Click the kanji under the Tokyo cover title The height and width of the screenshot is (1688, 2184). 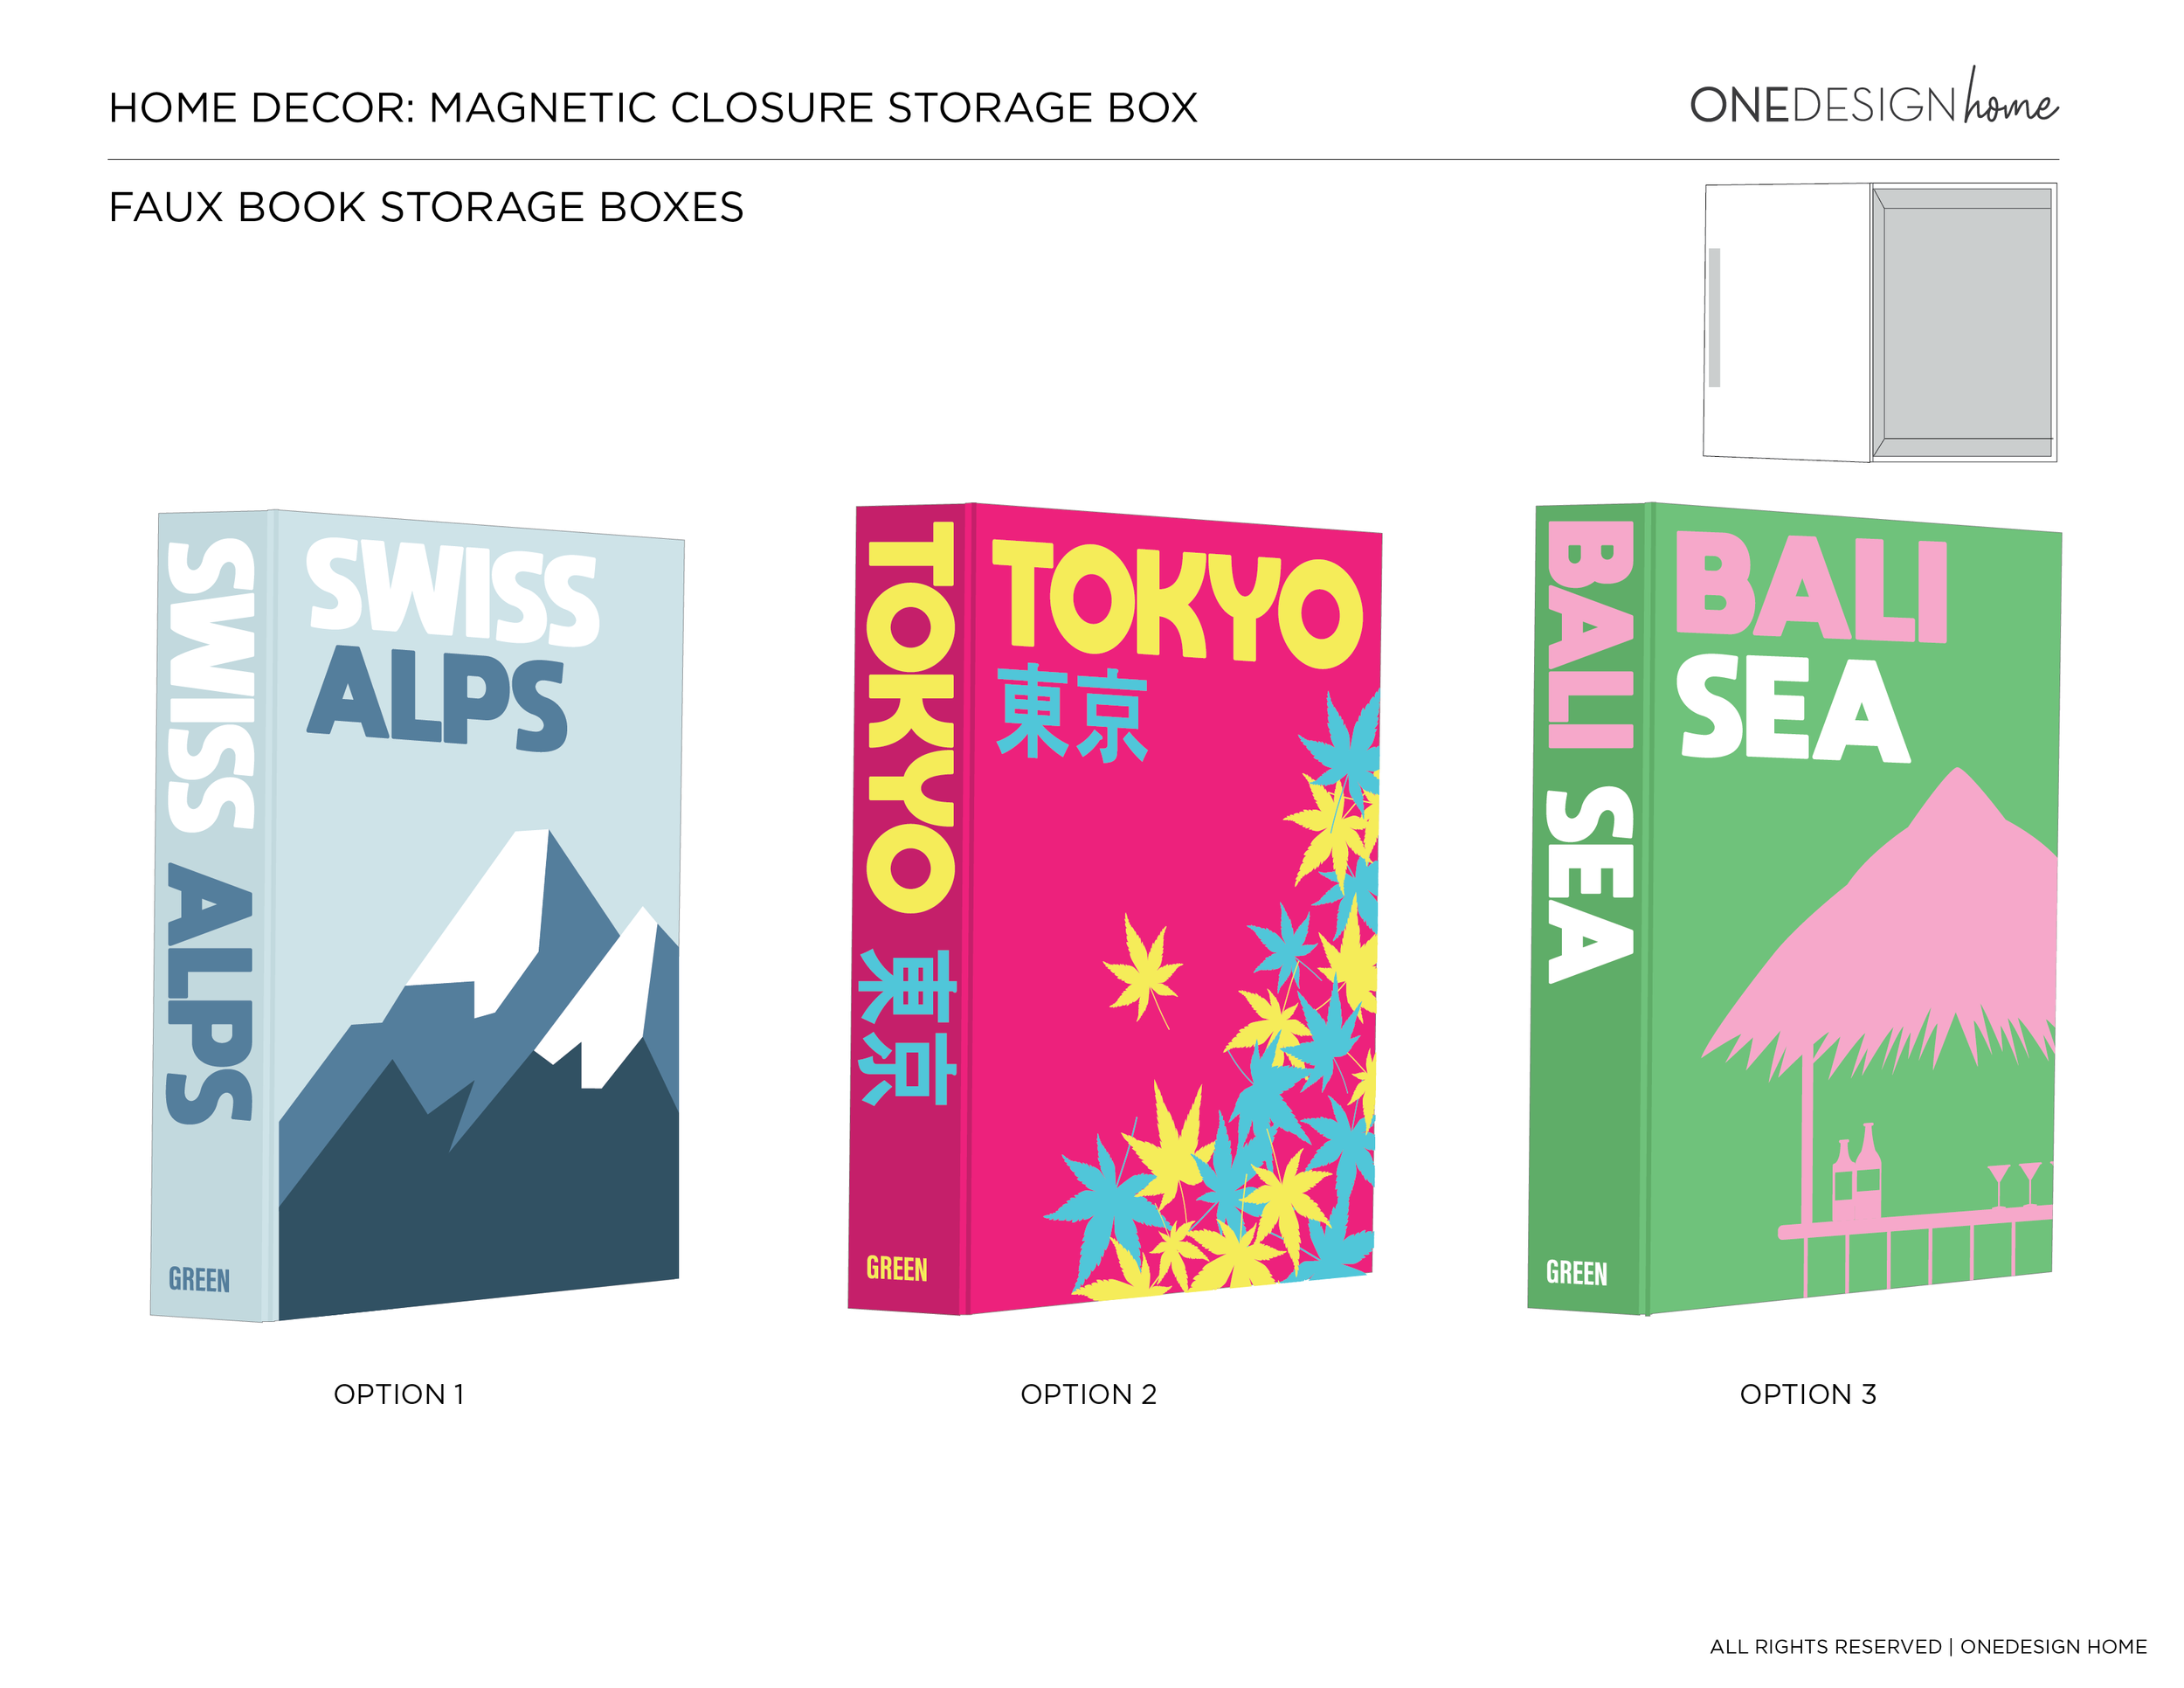pos(1072,712)
